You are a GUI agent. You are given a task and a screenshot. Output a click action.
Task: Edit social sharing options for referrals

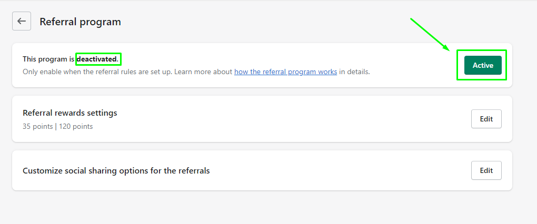(486, 170)
